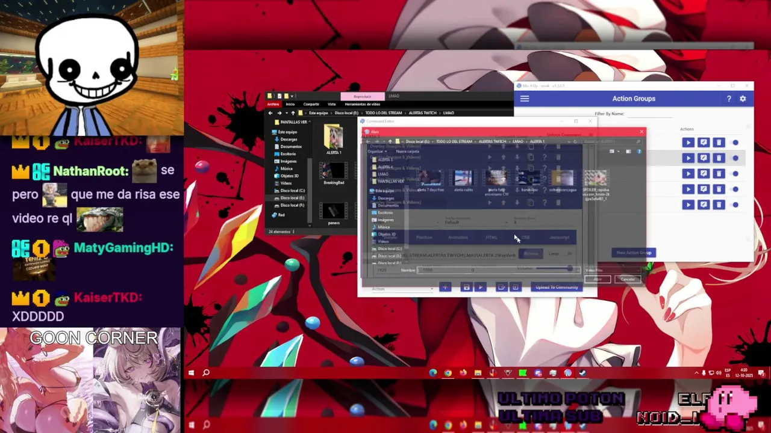Click Nueva carpeta in Abrir dialog
The width and height of the screenshot is (771, 433).
[x=408, y=152]
